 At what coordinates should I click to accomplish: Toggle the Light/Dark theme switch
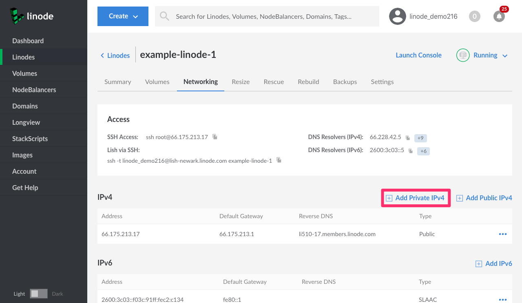click(x=39, y=294)
